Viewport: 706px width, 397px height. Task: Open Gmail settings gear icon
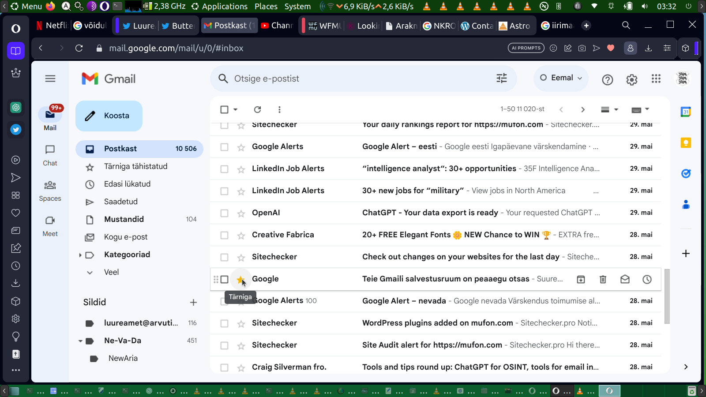(x=632, y=79)
